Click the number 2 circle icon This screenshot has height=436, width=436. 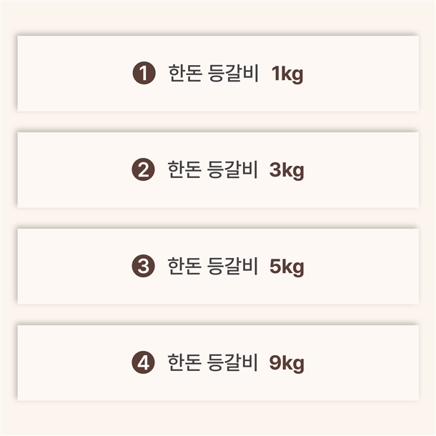pos(144,171)
